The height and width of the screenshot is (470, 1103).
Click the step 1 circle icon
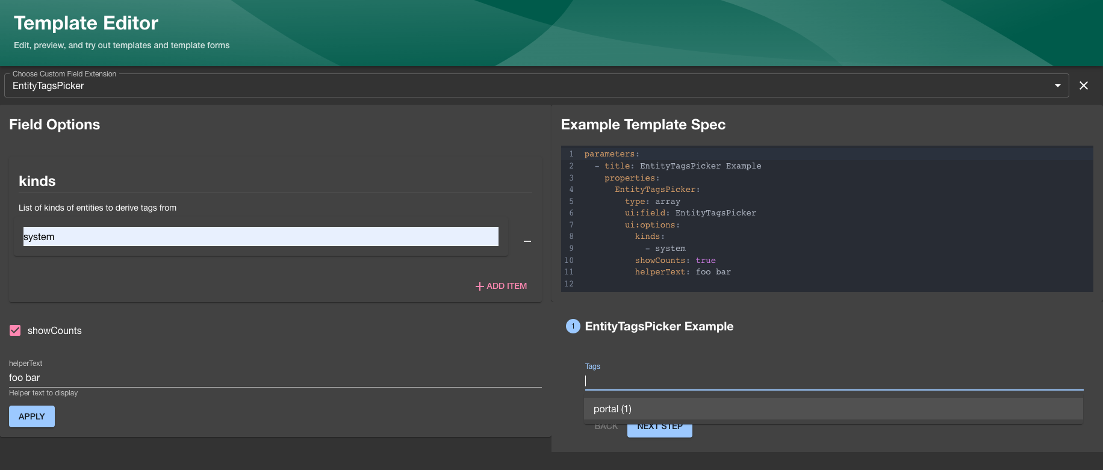coord(573,326)
